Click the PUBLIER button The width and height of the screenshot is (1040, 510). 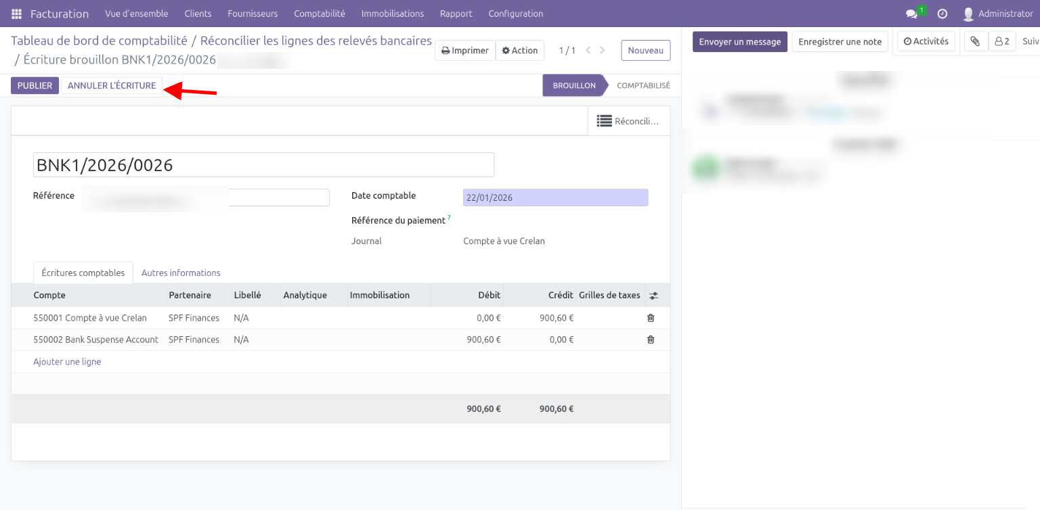click(x=35, y=86)
